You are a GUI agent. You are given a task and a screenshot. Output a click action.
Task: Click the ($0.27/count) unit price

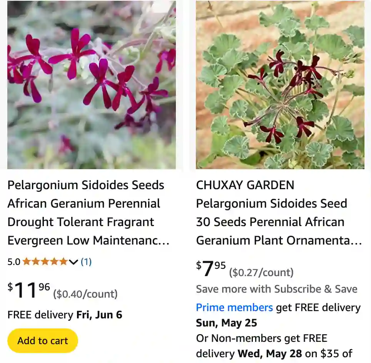261,273
